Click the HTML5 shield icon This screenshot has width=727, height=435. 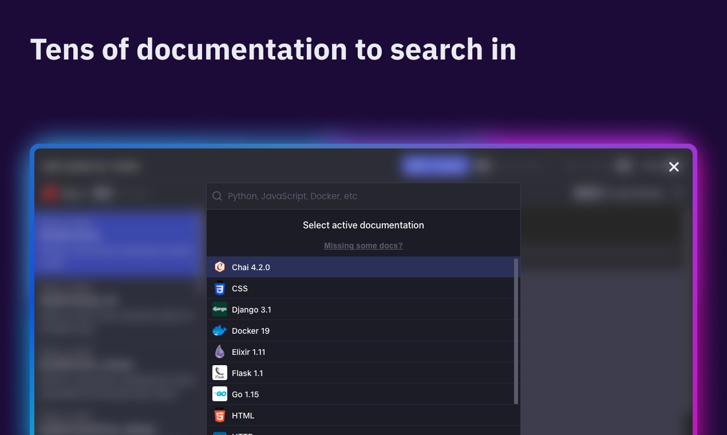coord(220,415)
